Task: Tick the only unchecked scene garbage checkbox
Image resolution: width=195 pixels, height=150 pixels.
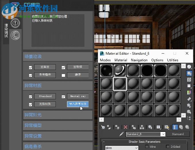Action: [x=64, y=75]
